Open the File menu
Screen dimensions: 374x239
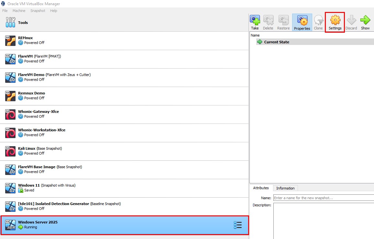click(x=5, y=11)
